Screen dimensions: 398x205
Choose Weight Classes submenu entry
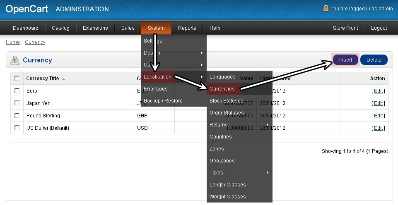coord(239,196)
